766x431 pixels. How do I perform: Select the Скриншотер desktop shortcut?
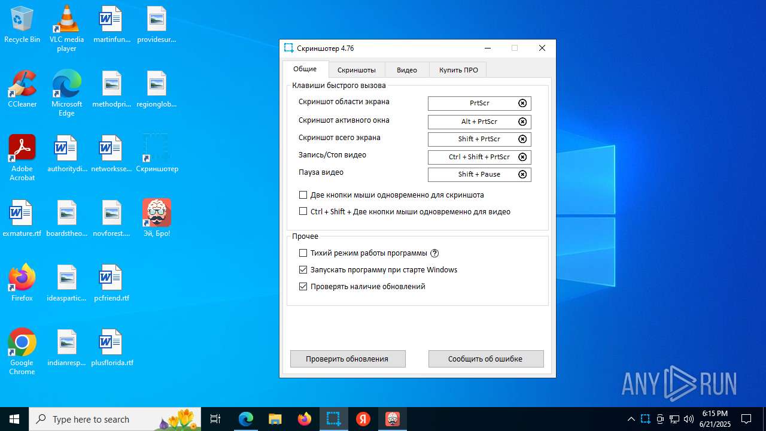157,154
